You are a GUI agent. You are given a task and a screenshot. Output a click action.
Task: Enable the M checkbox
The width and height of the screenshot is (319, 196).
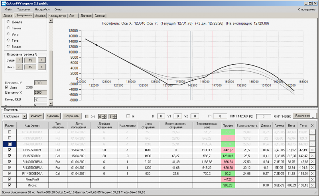[x=128, y=116]
